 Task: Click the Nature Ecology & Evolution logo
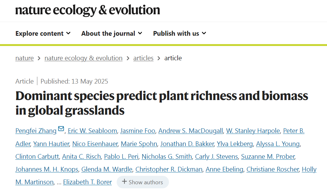(x=87, y=10)
